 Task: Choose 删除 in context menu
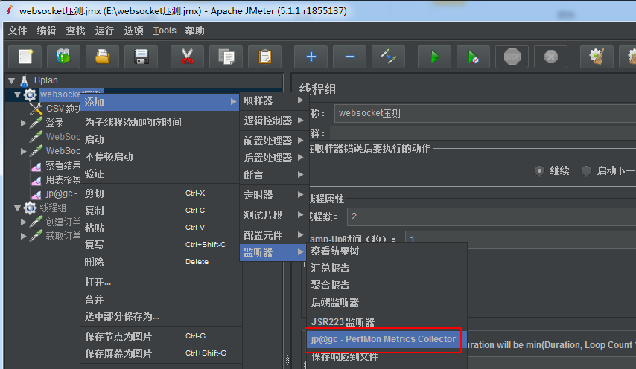[x=160, y=262]
